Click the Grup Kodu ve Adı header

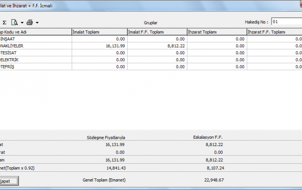pyautogui.click(x=35, y=32)
